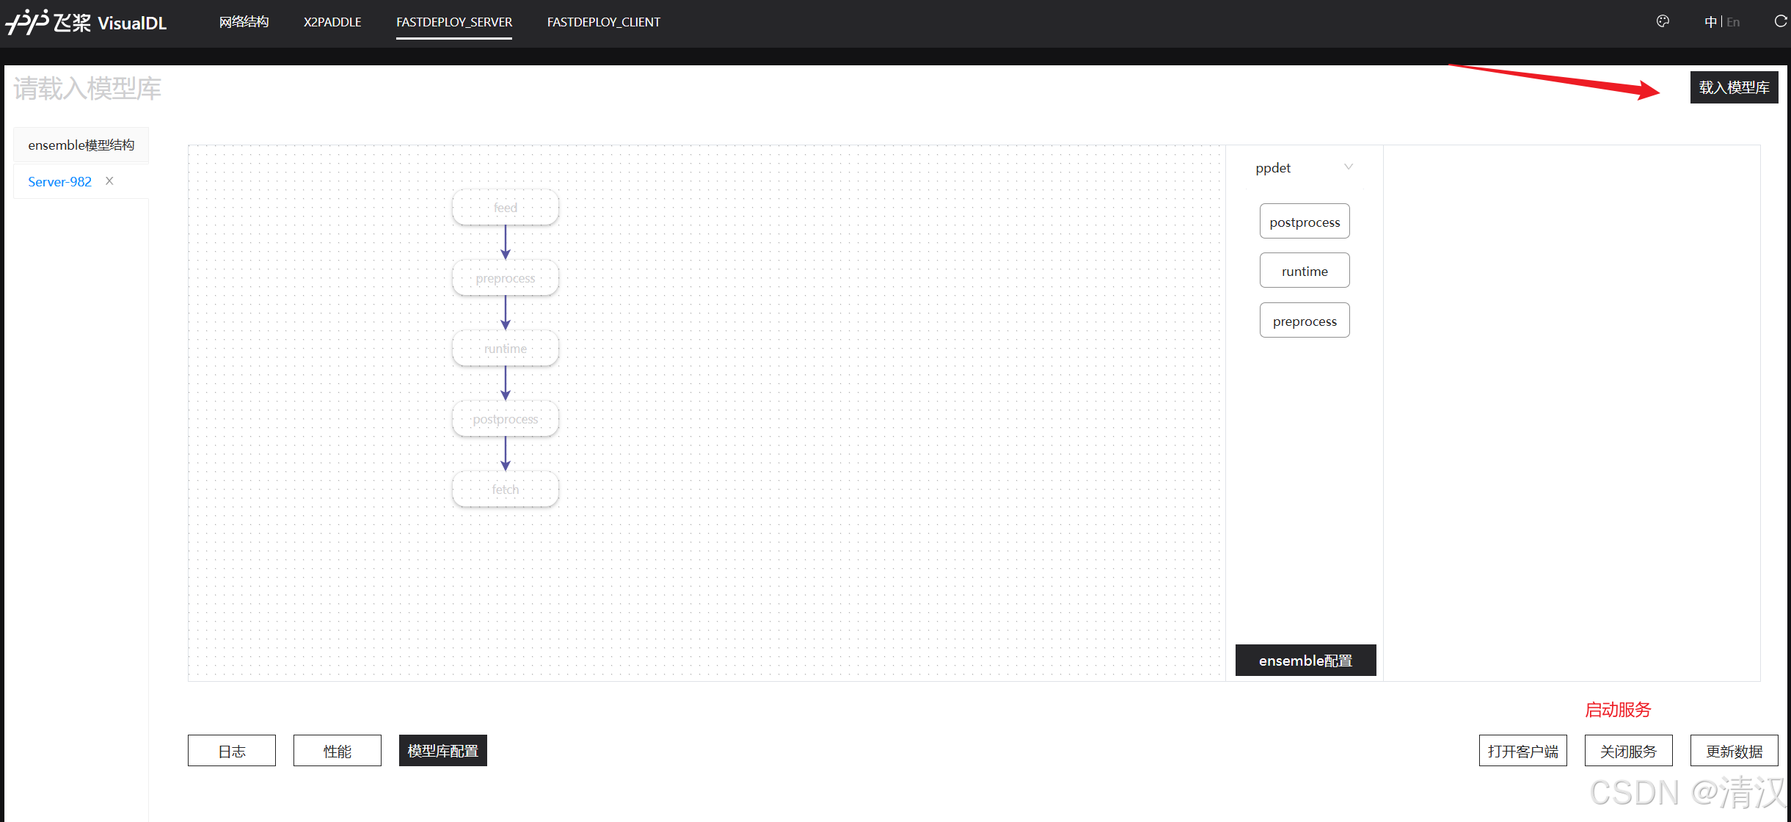The width and height of the screenshot is (1791, 822).
Task: Close the Server-982 tab
Action: pyautogui.click(x=109, y=181)
